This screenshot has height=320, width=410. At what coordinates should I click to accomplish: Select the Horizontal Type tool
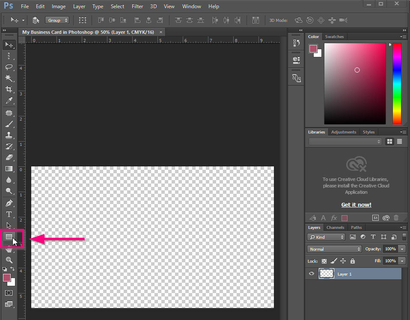pyautogui.click(x=9, y=214)
